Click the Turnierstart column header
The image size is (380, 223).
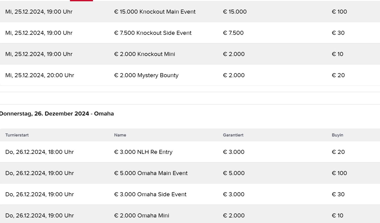pos(17,135)
